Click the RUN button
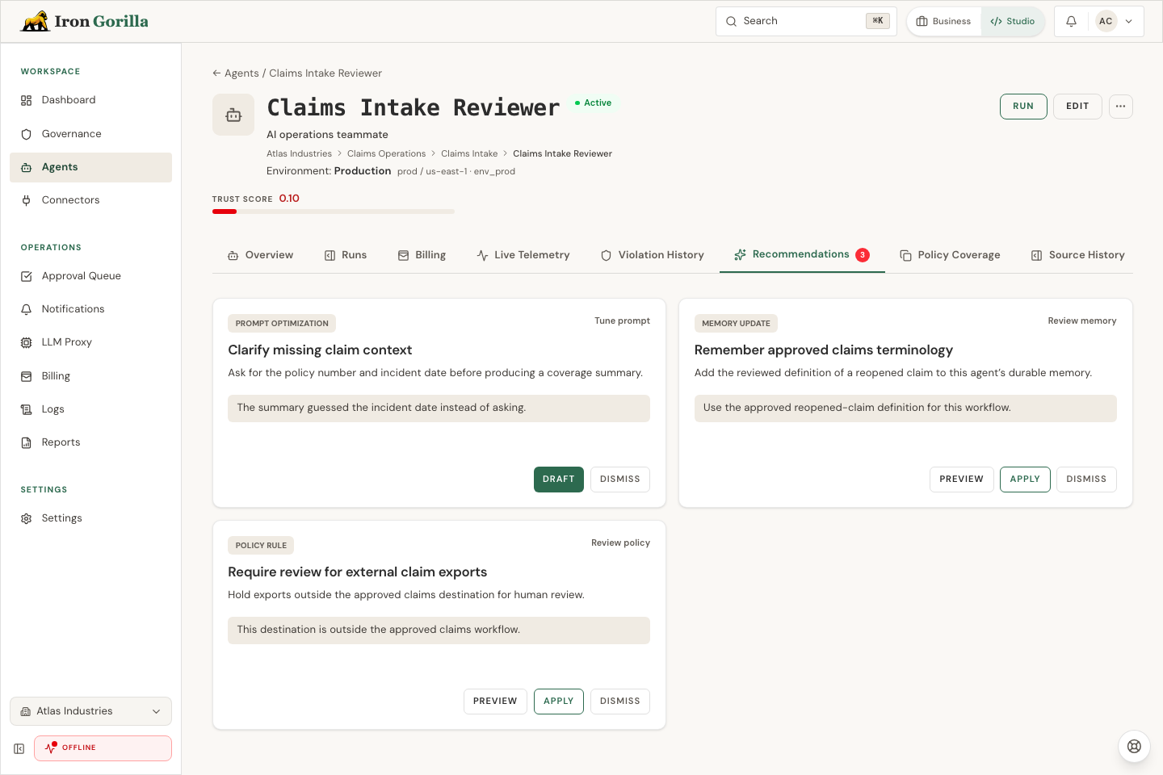 (1023, 107)
